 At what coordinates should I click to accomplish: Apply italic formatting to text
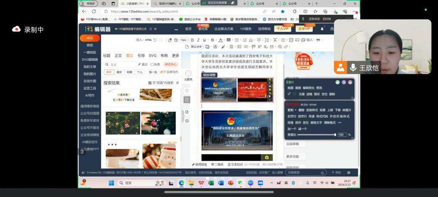pyautogui.click(x=199, y=40)
